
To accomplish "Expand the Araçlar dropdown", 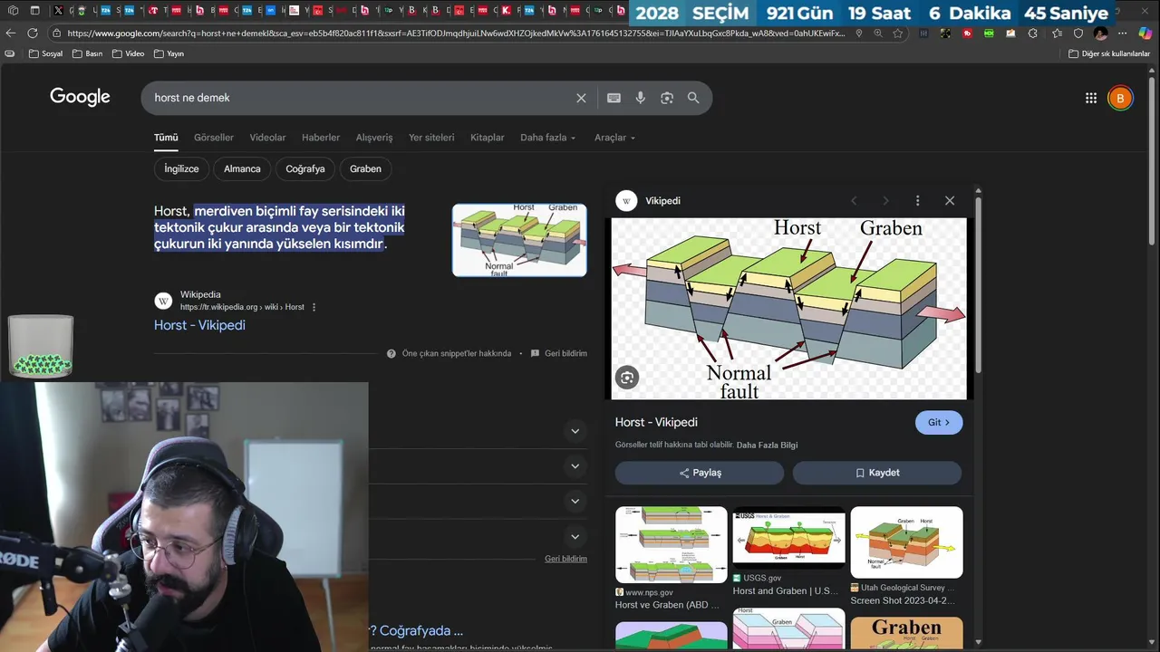I will [x=614, y=138].
